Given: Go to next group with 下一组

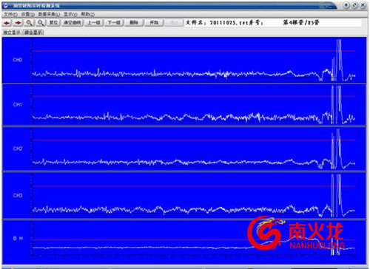Looking at the screenshot, I should click(114, 23).
